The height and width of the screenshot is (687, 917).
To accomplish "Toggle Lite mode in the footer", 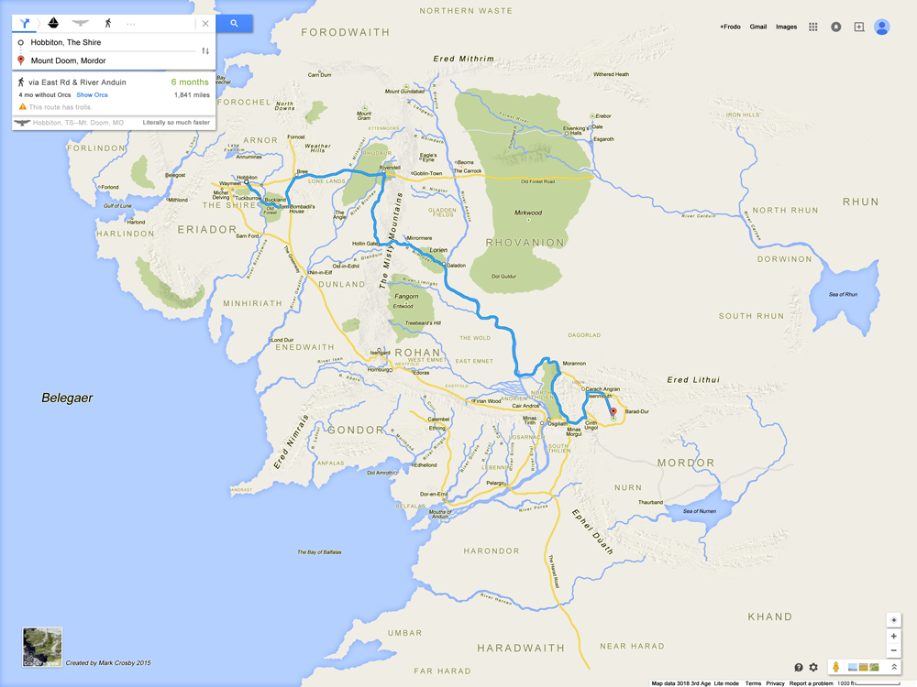I will (726, 683).
